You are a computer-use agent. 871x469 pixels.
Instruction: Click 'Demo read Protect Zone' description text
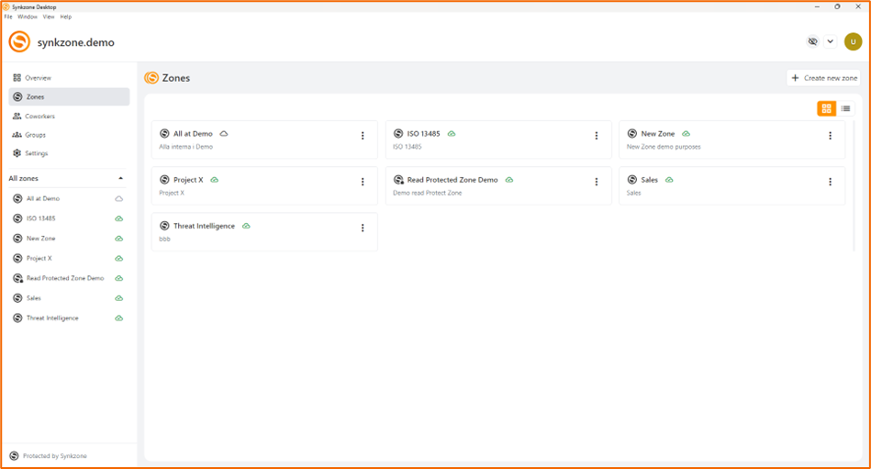point(427,193)
